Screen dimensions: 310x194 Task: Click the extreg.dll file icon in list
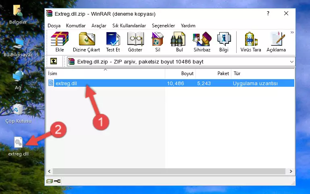[51, 83]
